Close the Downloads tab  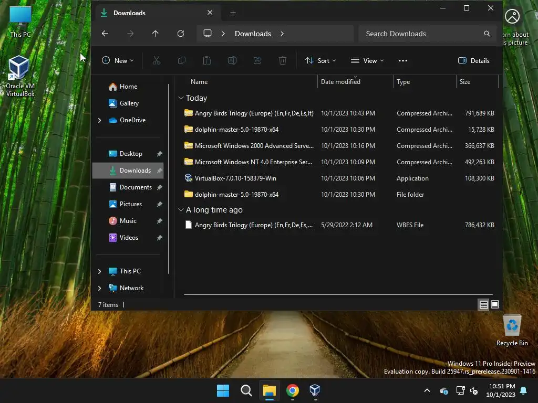tap(210, 13)
